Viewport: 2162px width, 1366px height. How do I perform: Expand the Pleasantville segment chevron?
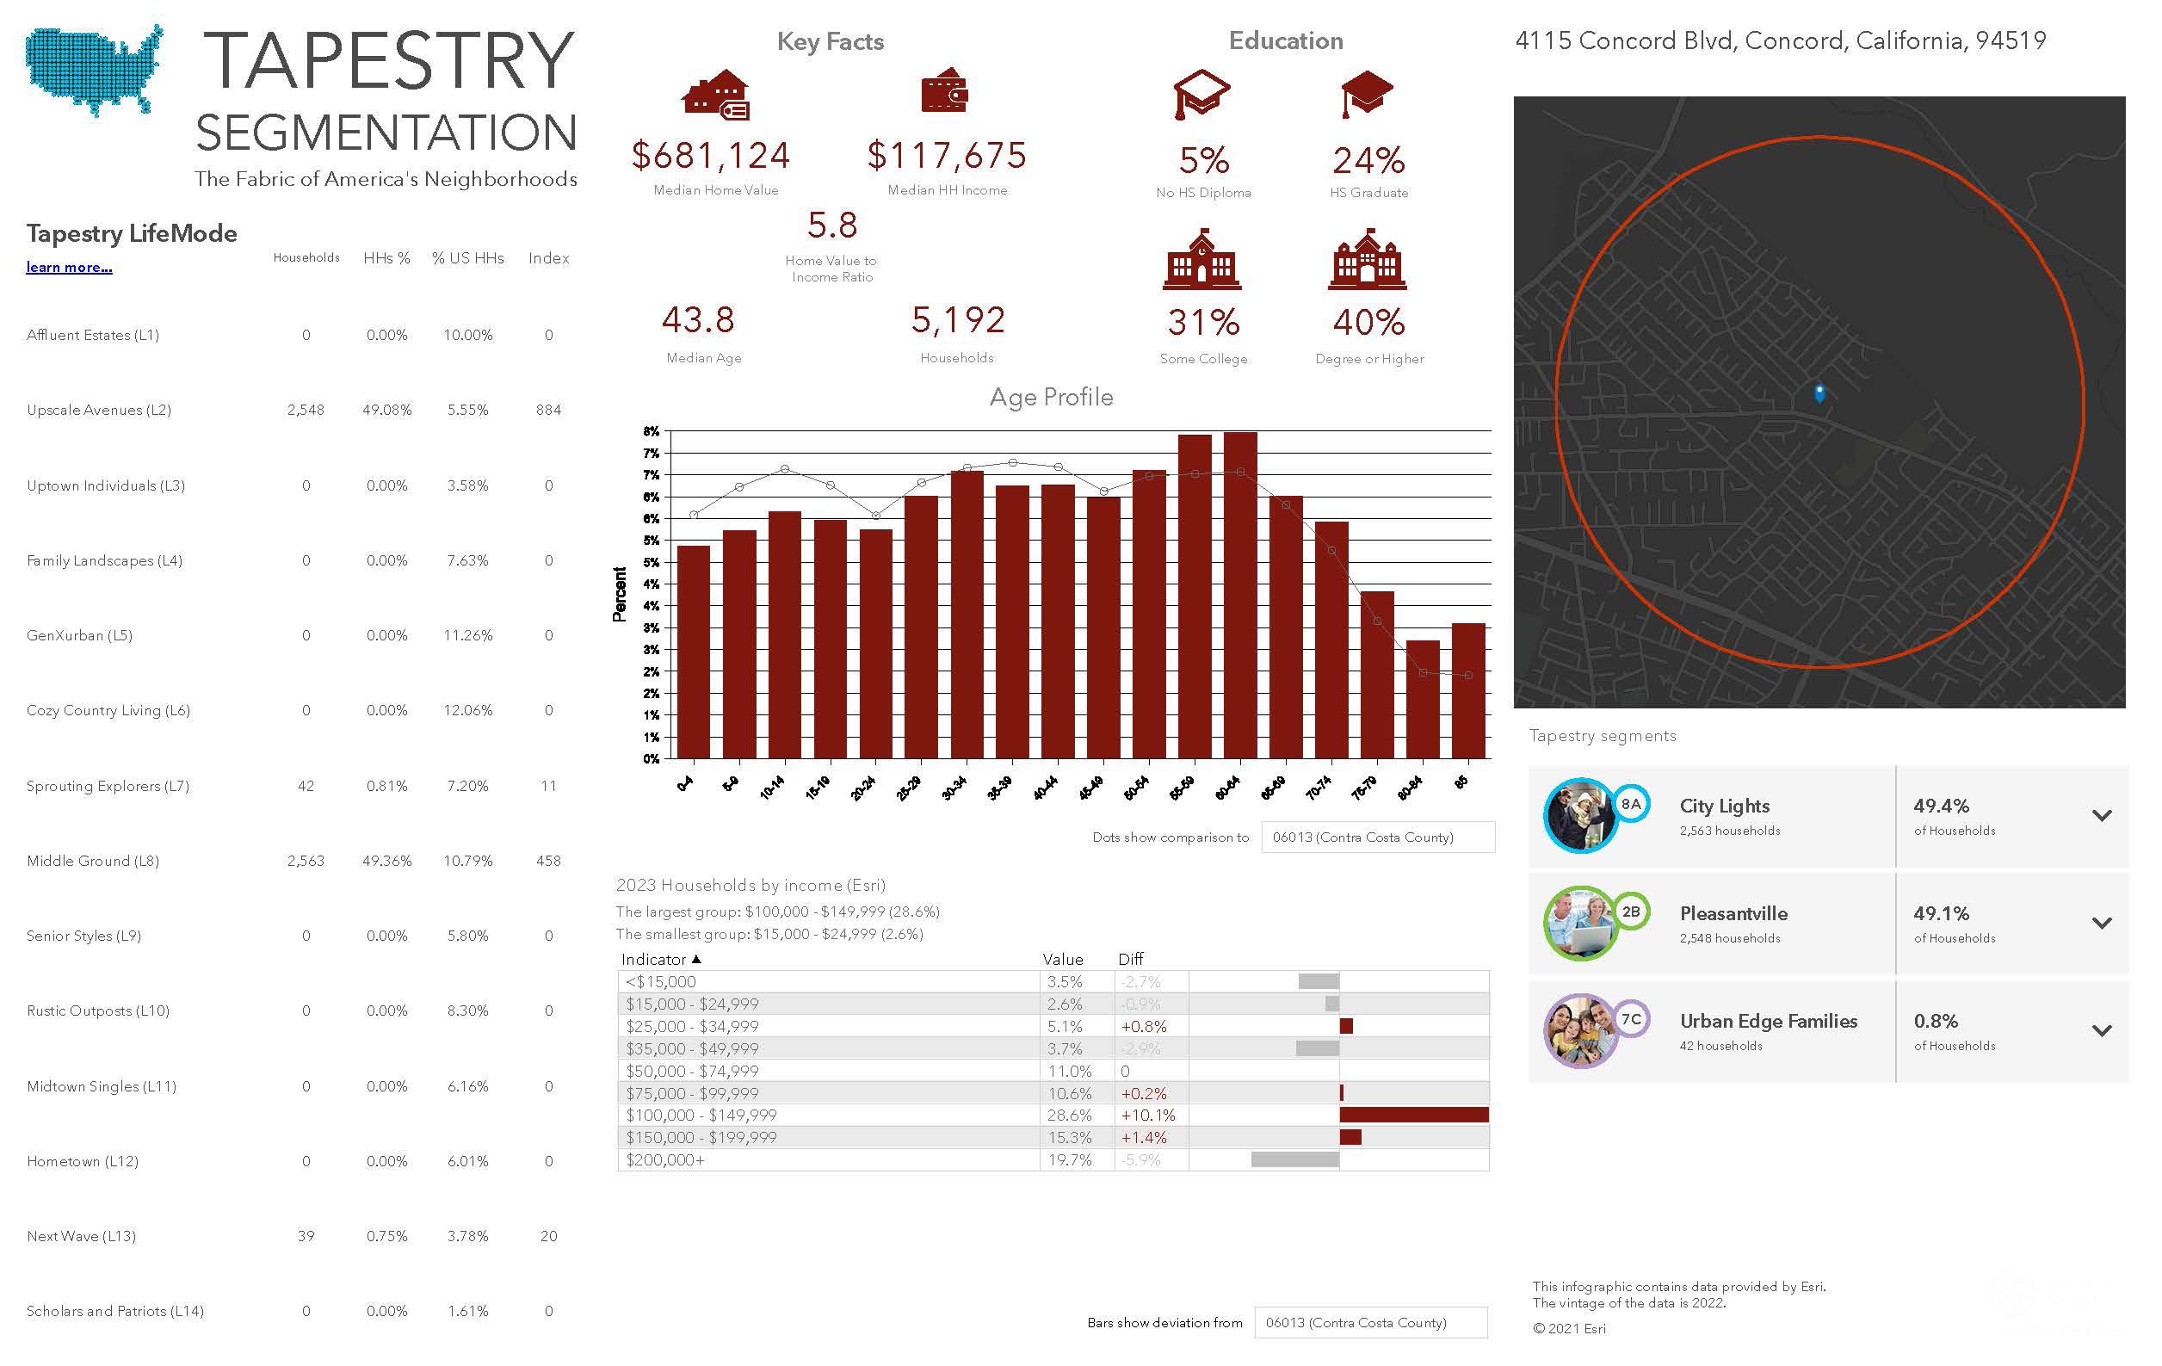2102,924
